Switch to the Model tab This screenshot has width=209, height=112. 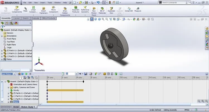[16, 107]
